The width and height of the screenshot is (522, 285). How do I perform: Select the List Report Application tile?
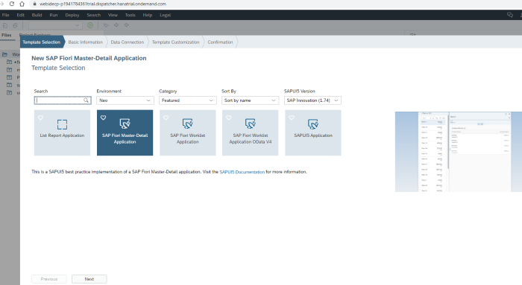[62, 133]
